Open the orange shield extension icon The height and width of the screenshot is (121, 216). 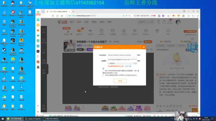[178, 16]
